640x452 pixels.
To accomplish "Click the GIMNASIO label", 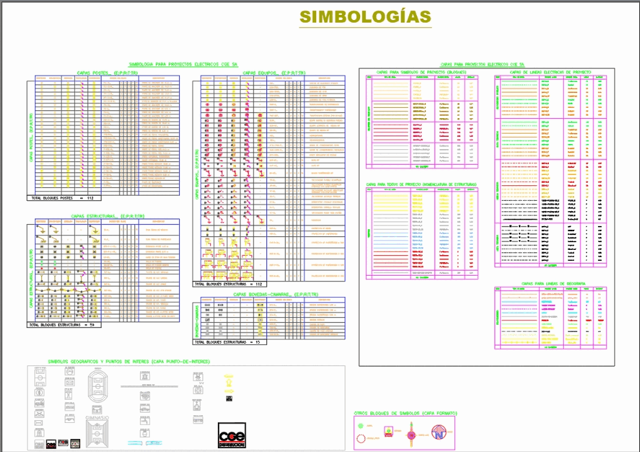I will [x=97, y=418].
